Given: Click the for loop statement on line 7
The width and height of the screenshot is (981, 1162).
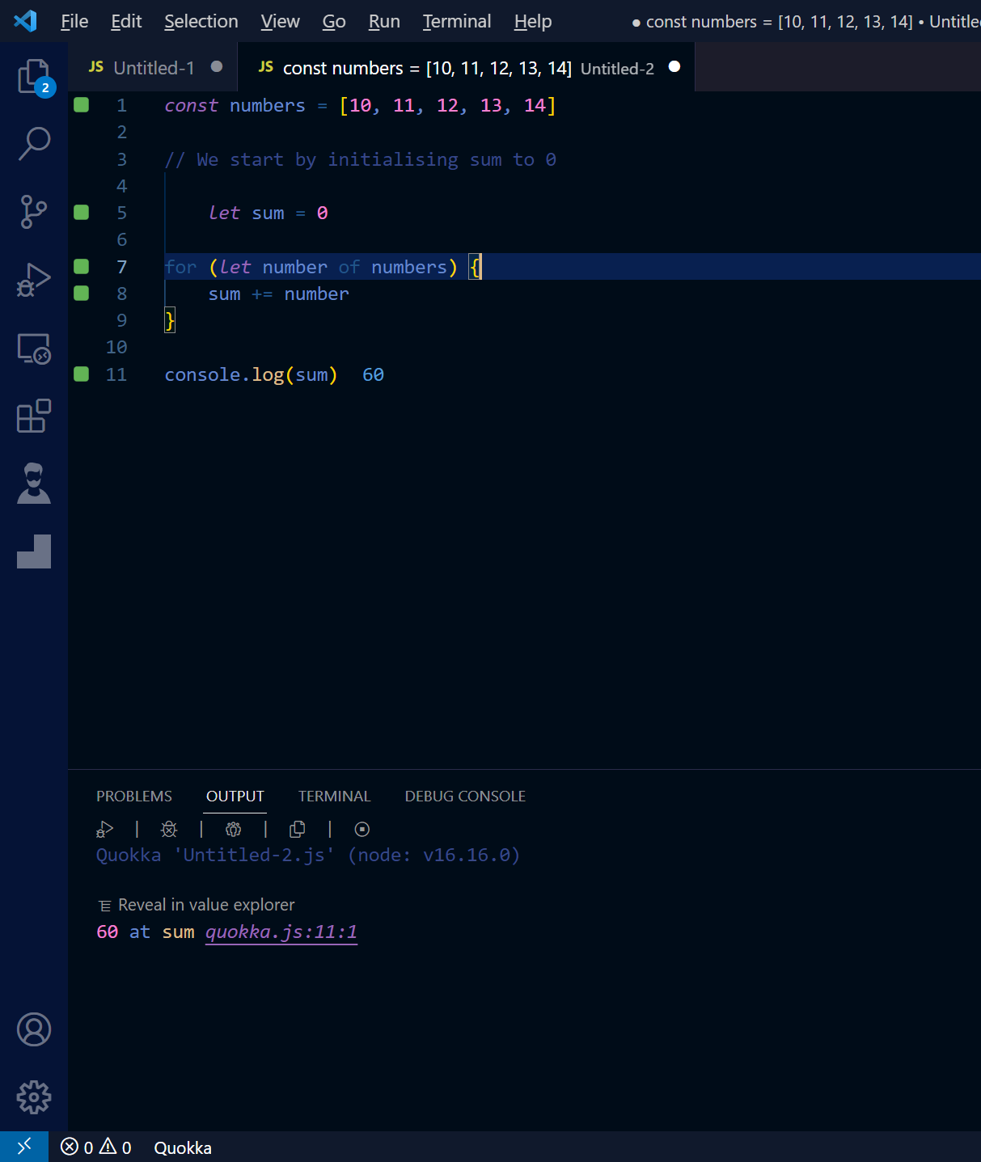Looking at the screenshot, I should tap(323, 267).
